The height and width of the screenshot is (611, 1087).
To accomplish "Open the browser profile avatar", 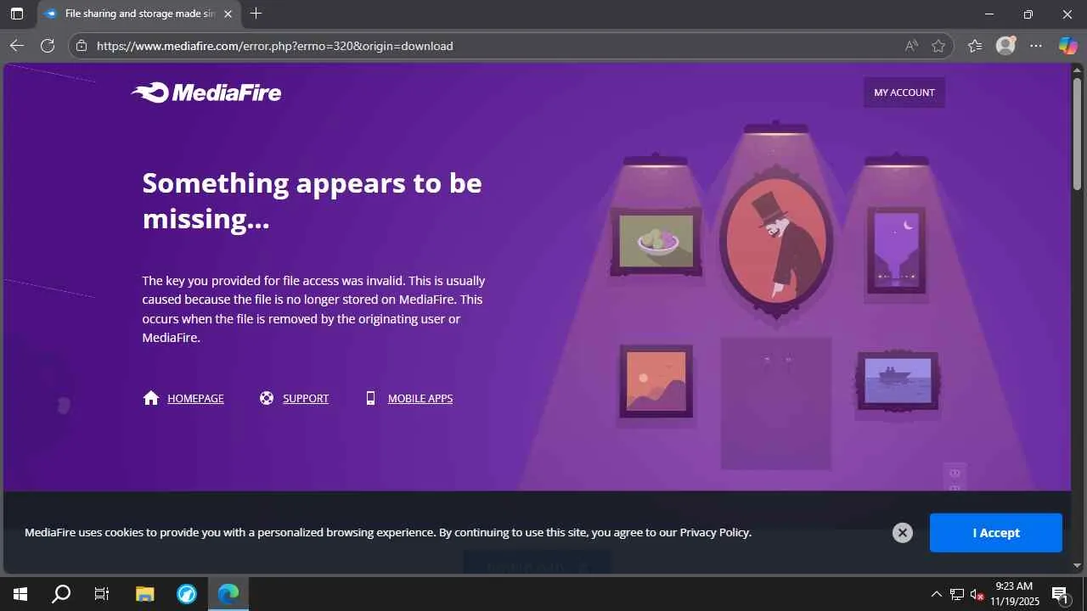I will click(x=1005, y=46).
